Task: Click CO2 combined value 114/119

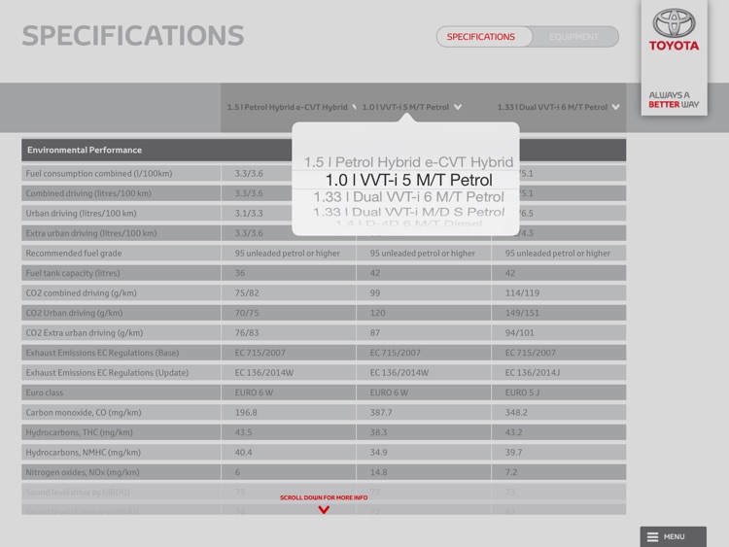Action: [522, 293]
